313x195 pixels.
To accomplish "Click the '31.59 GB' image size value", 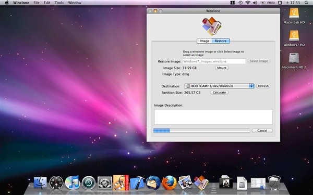I will tap(189, 68).
